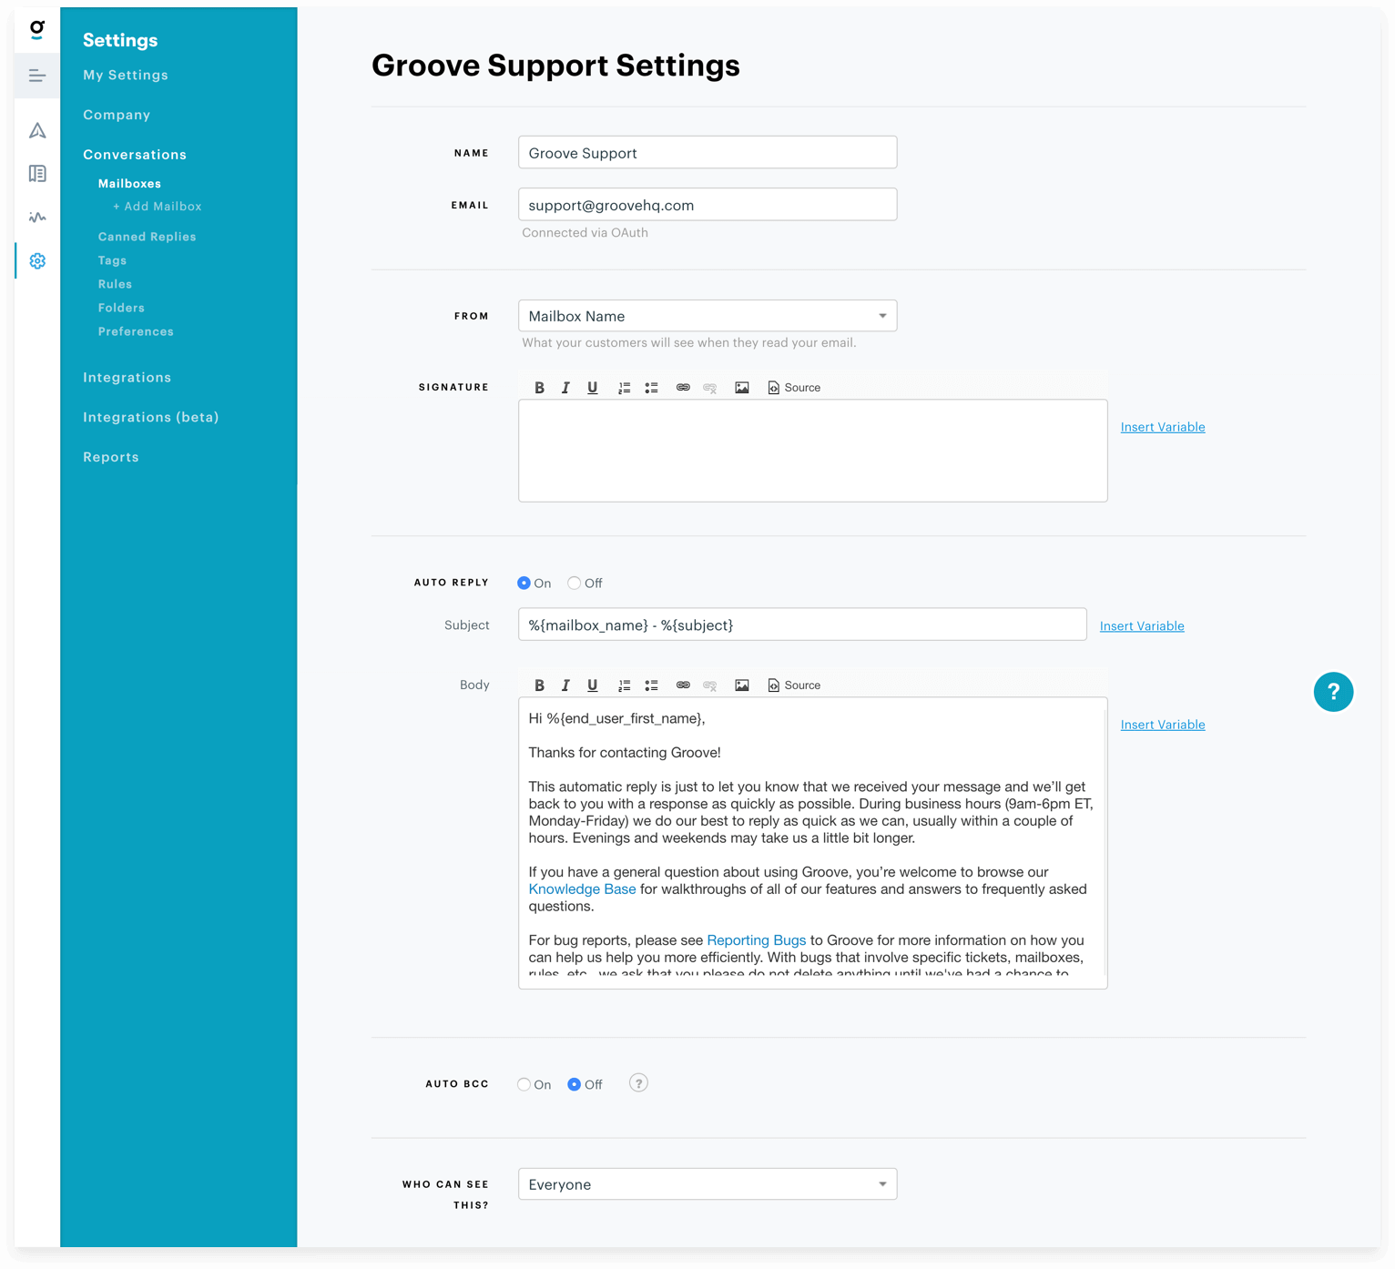This screenshot has height=1269, width=1395.
Task: Insert link in Signature editor
Action: (x=683, y=388)
